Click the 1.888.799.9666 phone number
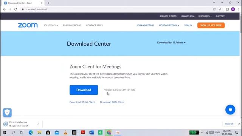 click(188, 16)
